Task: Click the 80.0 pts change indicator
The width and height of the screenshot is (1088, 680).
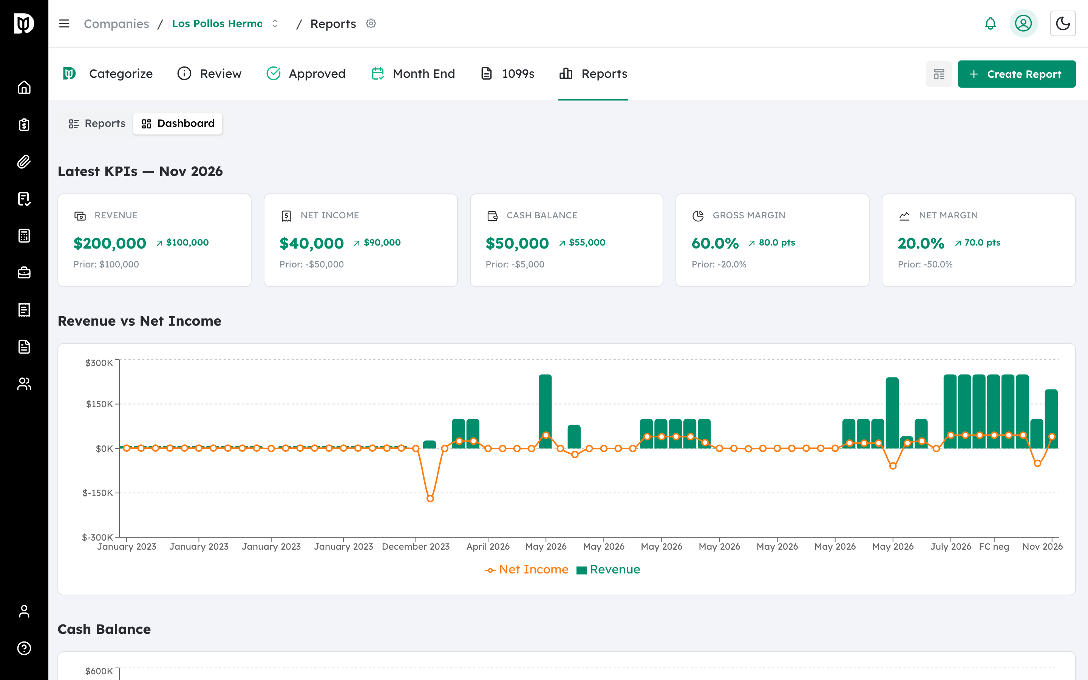Action: point(771,243)
